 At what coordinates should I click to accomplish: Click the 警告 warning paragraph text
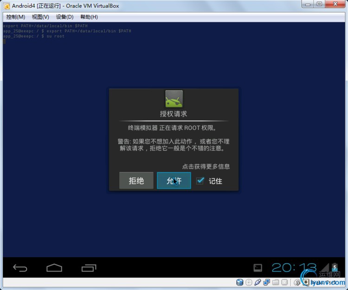pyautogui.click(x=174, y=145)
